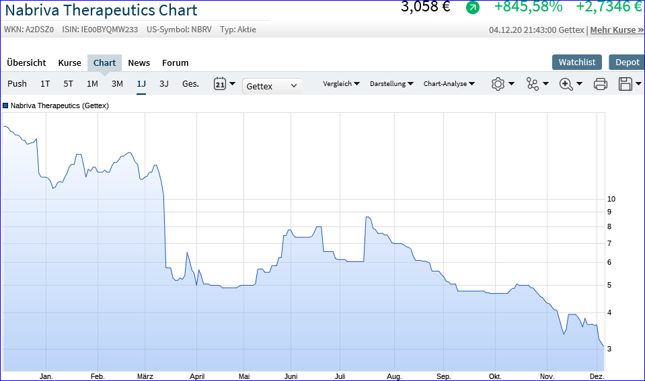Click the Nov. label on the time axis
This screenshot has width=645, height=381.
coord(547,376)
